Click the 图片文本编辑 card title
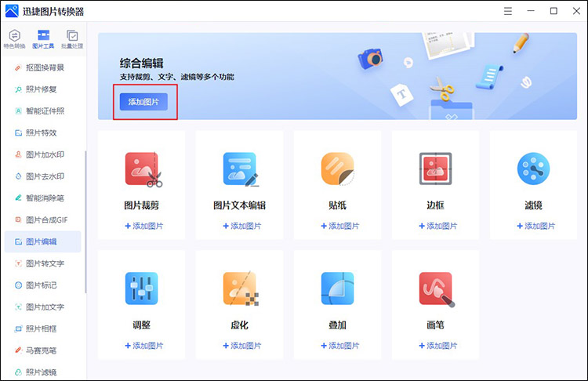The width and height of the screenshot is (588, 381). 239,205
